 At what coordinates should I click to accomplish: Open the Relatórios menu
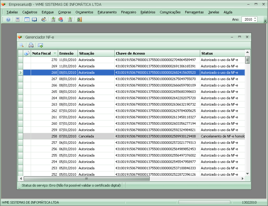click(x=148, y=12)
